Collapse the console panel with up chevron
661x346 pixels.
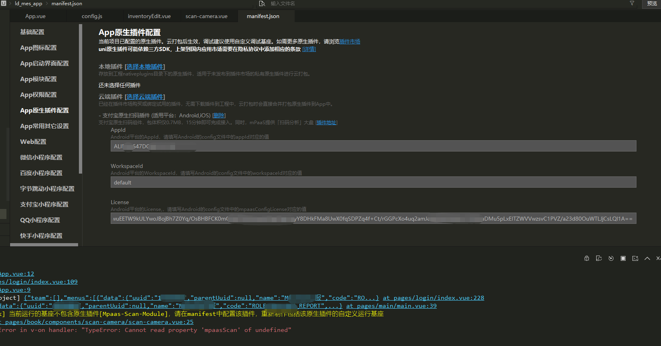coord(647,258)
